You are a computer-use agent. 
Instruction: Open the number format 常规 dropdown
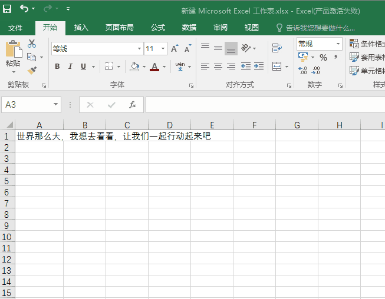338,44
